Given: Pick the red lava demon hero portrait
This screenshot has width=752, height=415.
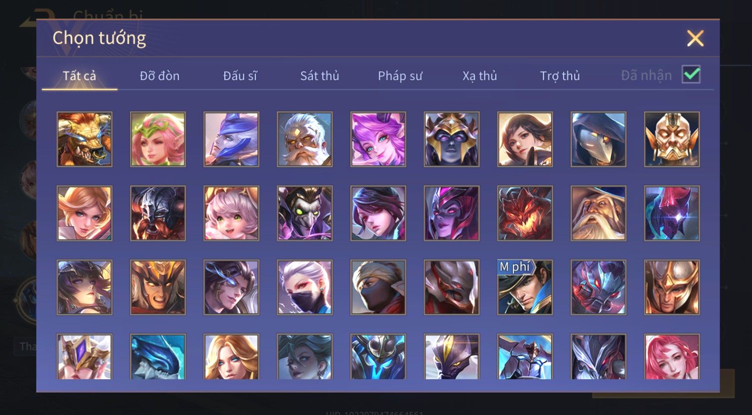Looking at the screenshot, I should 525,213.
